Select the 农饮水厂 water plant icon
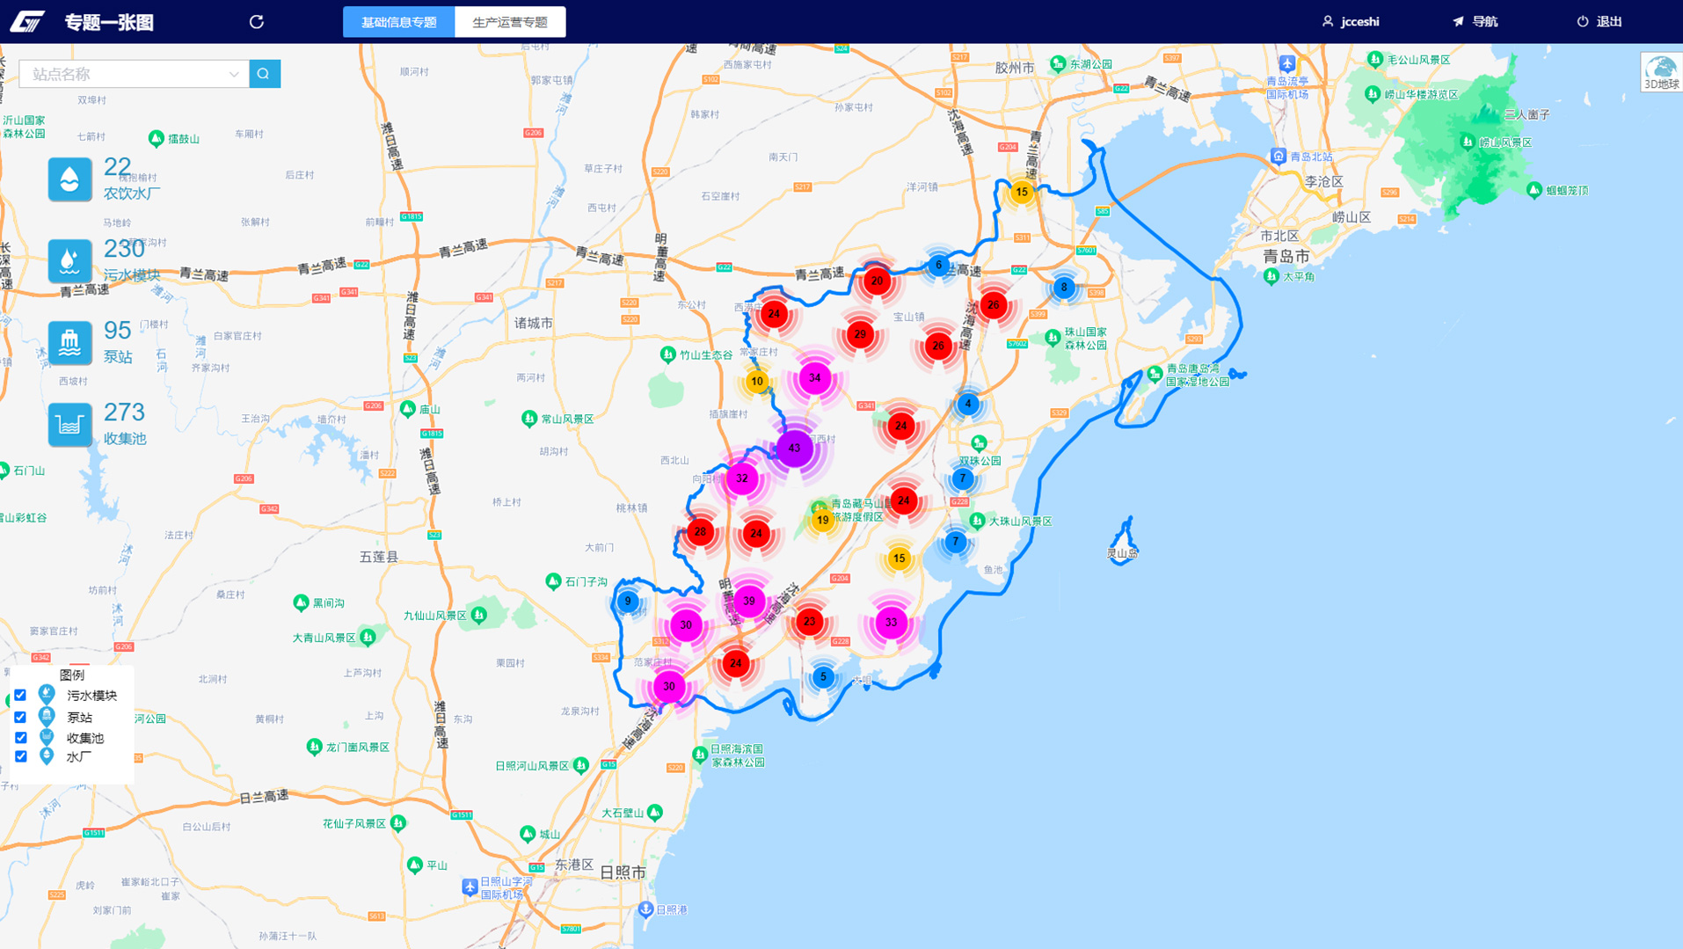Viewport: 1683px width, 949px height. click(70, 179)
